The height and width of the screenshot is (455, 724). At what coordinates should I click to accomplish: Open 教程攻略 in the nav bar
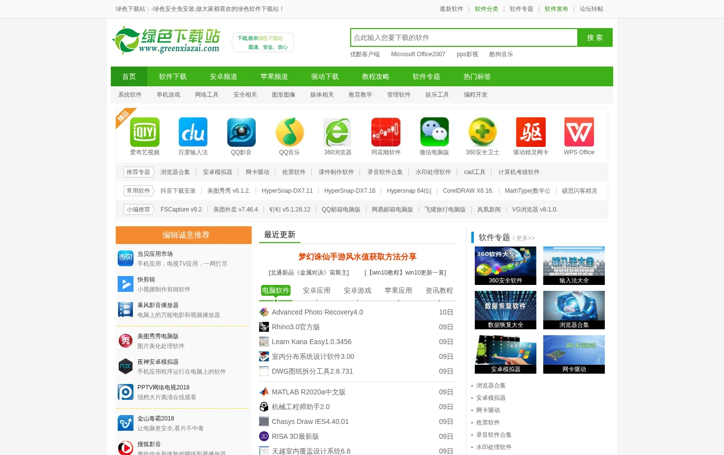coord(375,76)
